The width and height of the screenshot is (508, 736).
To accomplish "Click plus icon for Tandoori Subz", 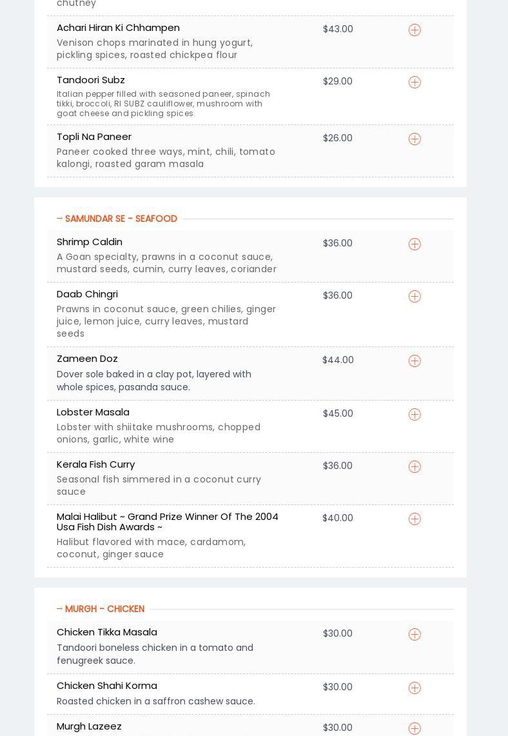I will click(415, 83).
